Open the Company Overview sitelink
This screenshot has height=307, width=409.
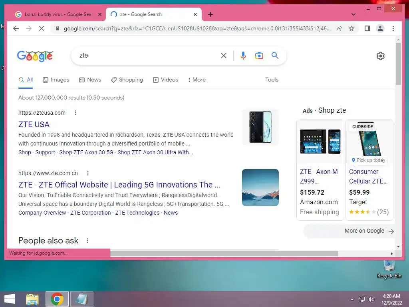point(42,213)
